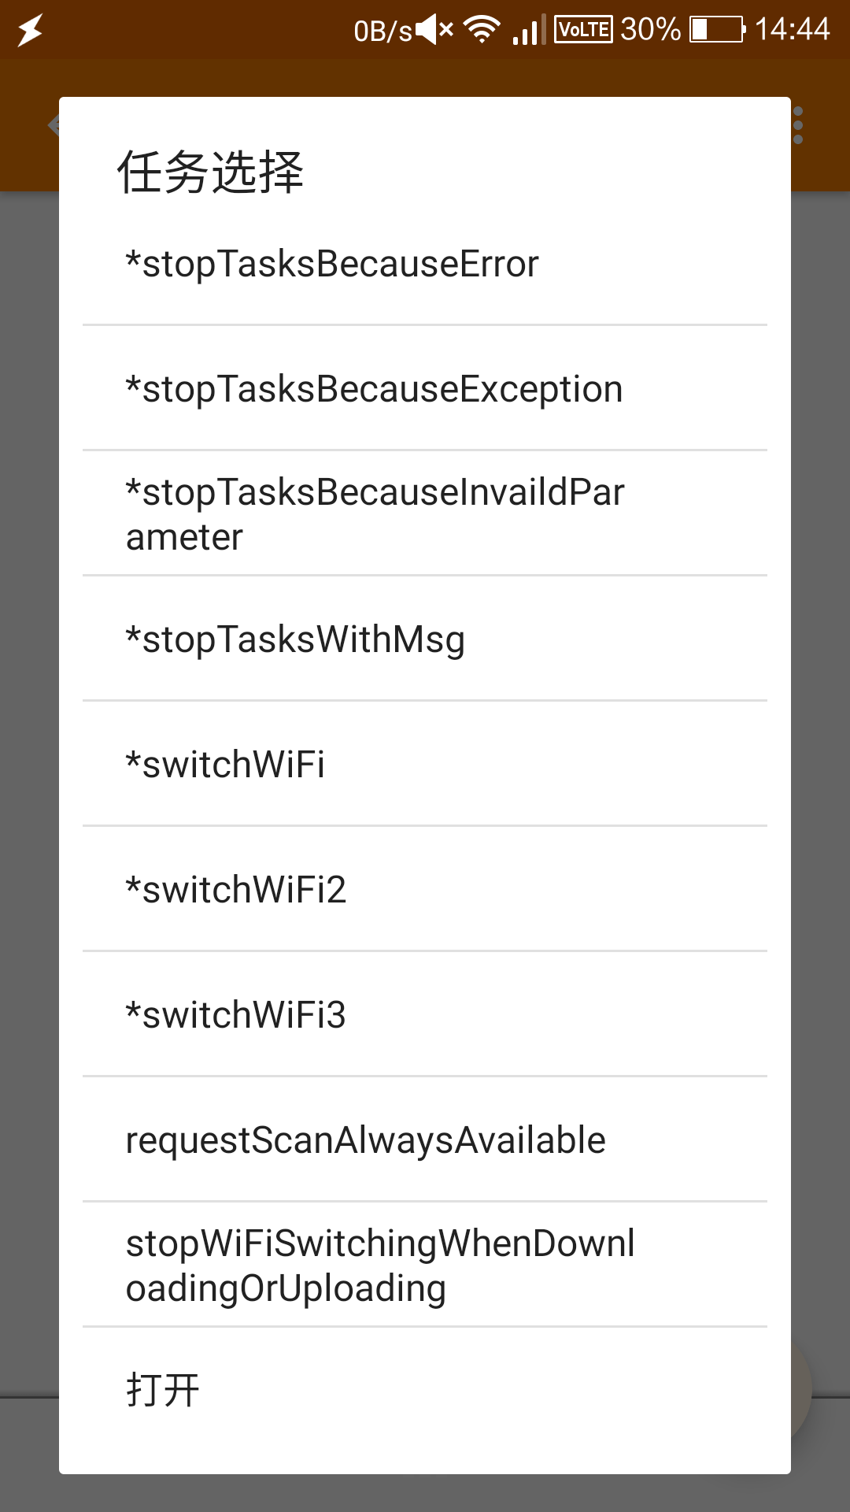Select stopWiFiSwitchingWhenDownloadingOrUploading task
850x1512 pixels.
coord(425,1265)
